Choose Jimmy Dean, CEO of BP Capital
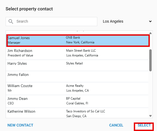Screen dimensions: 157x131 (x=77, y=101)
